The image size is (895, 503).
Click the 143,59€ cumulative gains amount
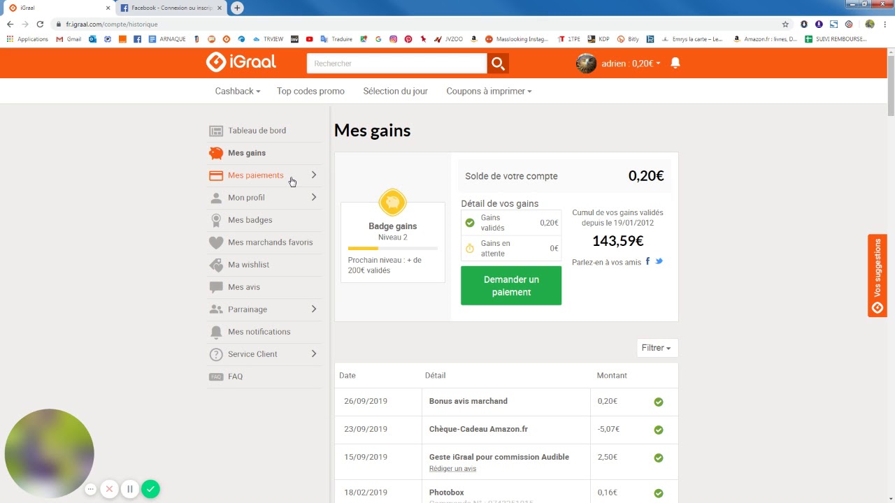[x=617, y=241]
